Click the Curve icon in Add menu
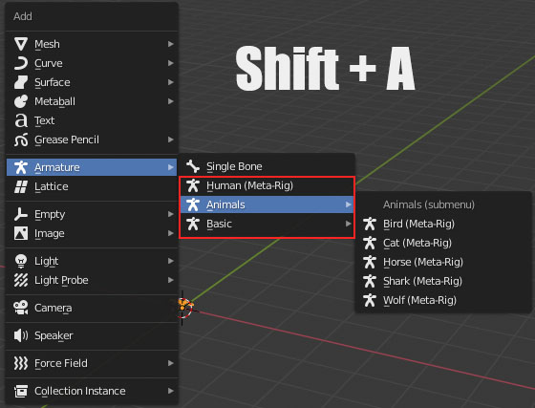The image size is (535, 408). (x=21, y=63)
